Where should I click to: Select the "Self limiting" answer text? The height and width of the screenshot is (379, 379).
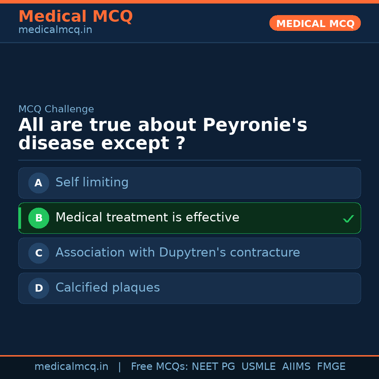click(x=92, y=182)
